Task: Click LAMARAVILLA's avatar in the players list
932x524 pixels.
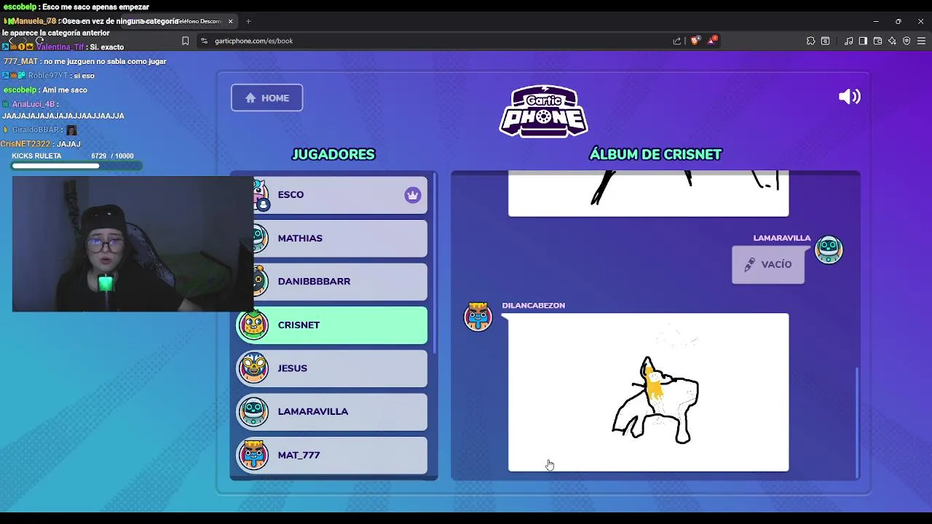Action: pos(253,412)
